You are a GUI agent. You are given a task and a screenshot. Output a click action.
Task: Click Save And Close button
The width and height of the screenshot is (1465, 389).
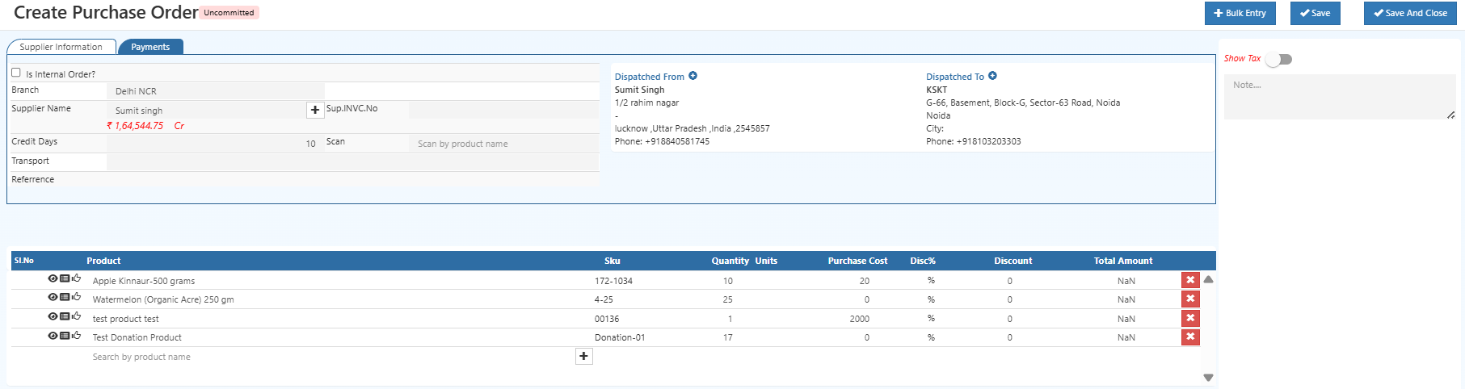coord(1410,13)
